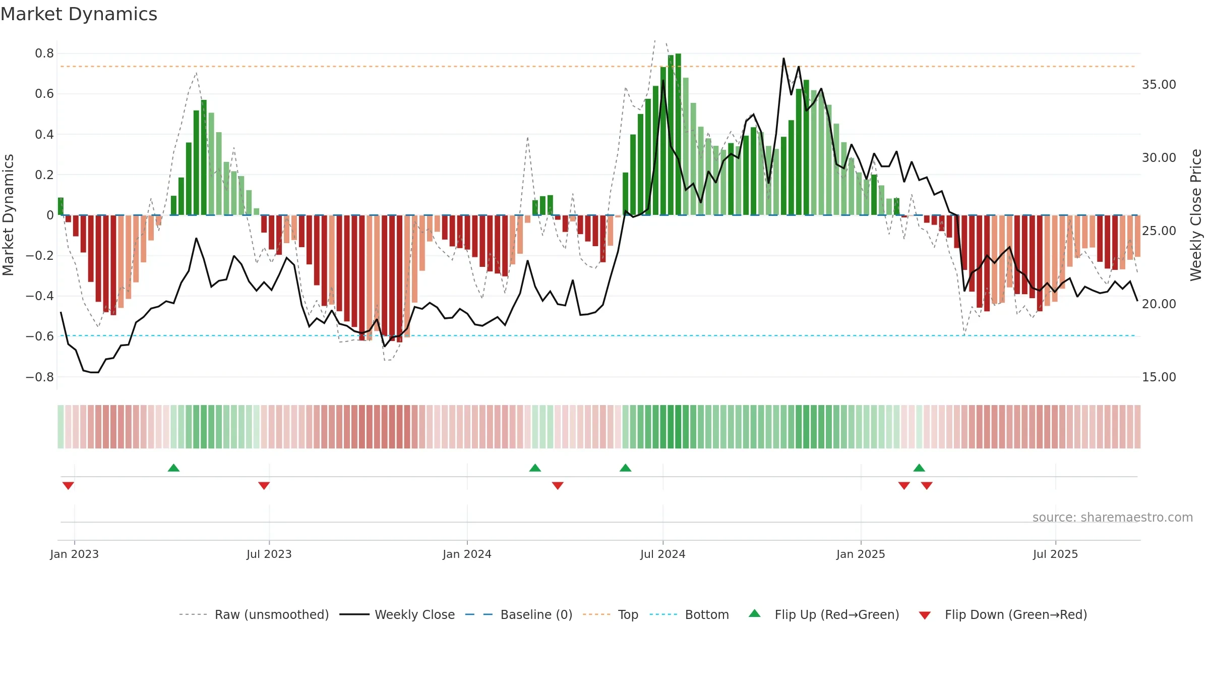Click the first red flip-down marker after Jan 2025
The width and height of the screenshot is (1210, 681).
point(904,486)
